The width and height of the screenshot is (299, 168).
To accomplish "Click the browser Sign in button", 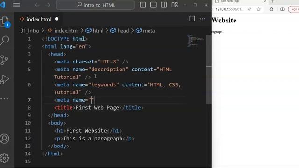I will tap(294, 9).
